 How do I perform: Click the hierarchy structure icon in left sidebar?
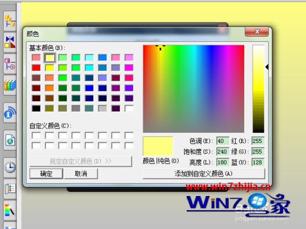tap(10, 21)
